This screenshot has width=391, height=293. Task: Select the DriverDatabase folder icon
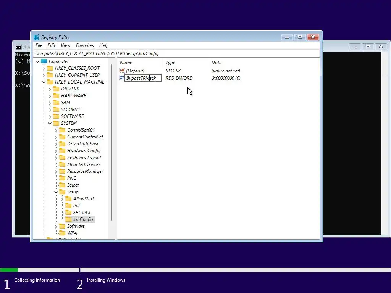point(62,144)
